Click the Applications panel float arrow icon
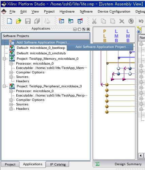The width and height of the screenshot is (145, 170). pos(84,29)
